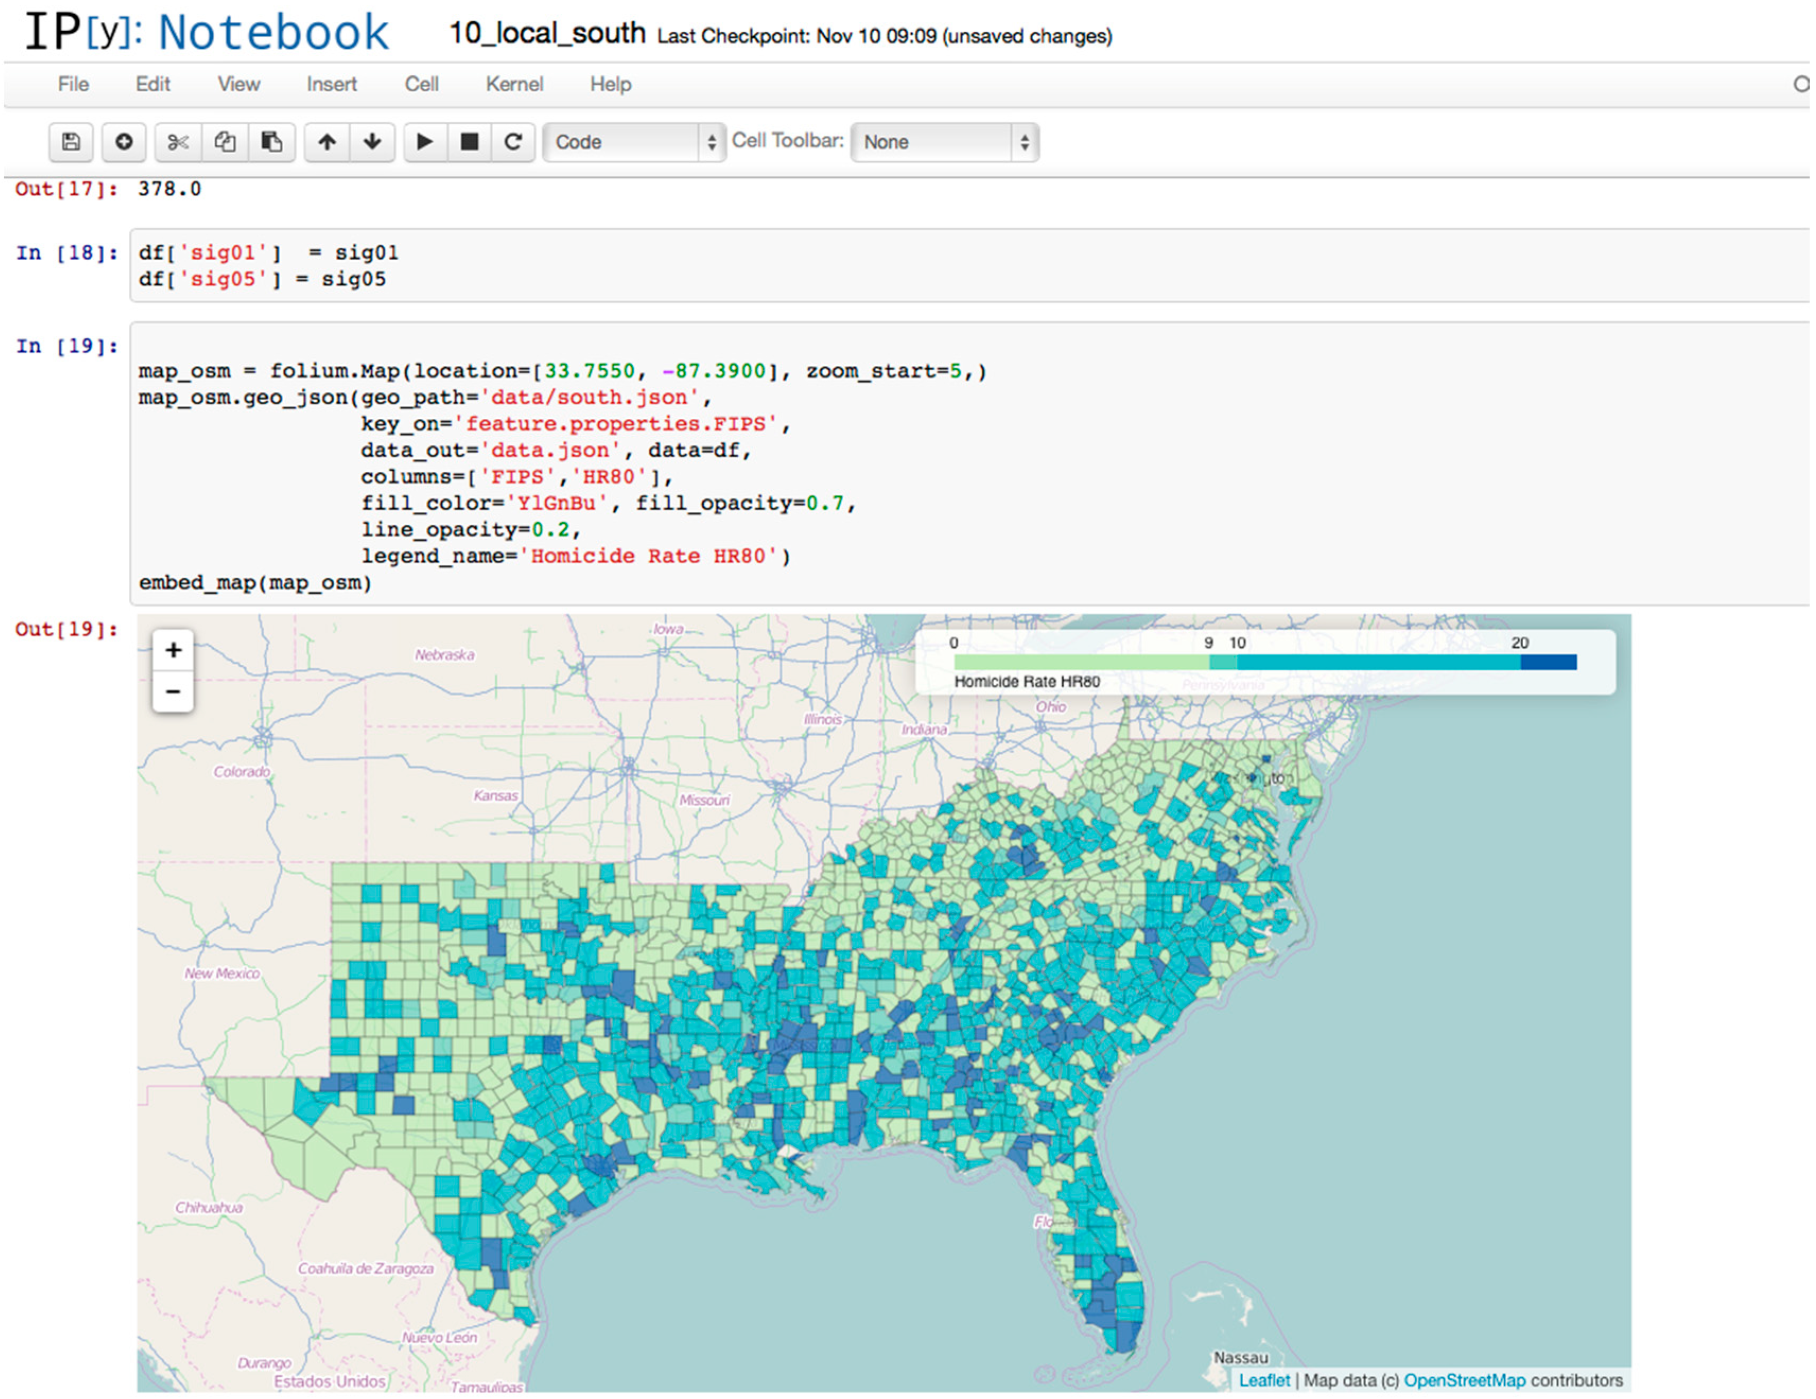Viewport: 1816px width, 1399px height.
Task: Restart the kernel with the circular arrow
Action: (x=513, y=142)
